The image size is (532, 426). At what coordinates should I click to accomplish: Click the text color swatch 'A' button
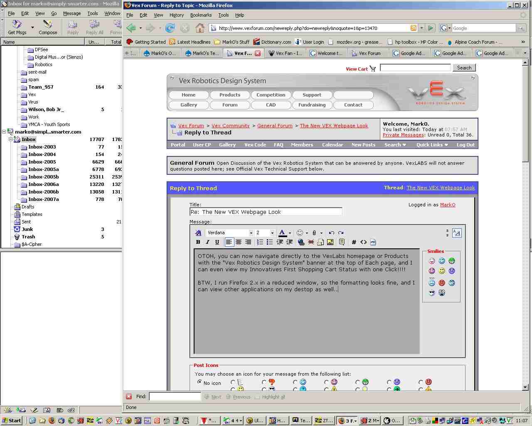282,233
